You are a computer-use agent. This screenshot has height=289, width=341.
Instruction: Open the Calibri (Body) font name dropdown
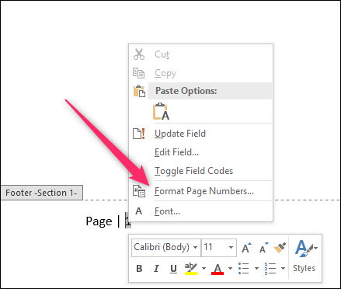[x=196, y=247]
